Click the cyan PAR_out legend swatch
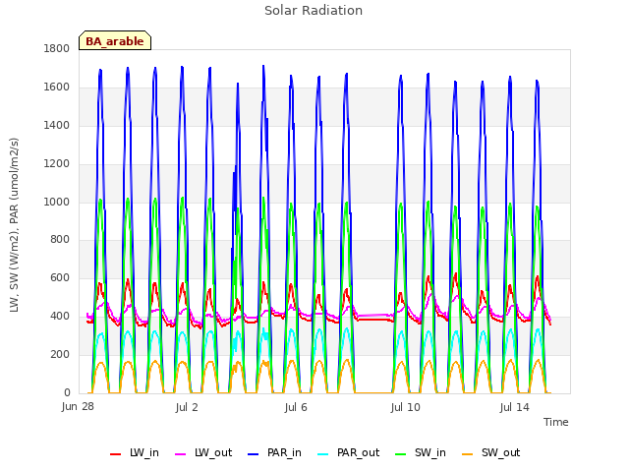Screen dimensions: 629x472 (x=323, y=454)
